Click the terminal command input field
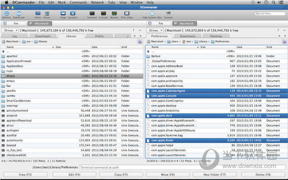 tap(182, 167)
